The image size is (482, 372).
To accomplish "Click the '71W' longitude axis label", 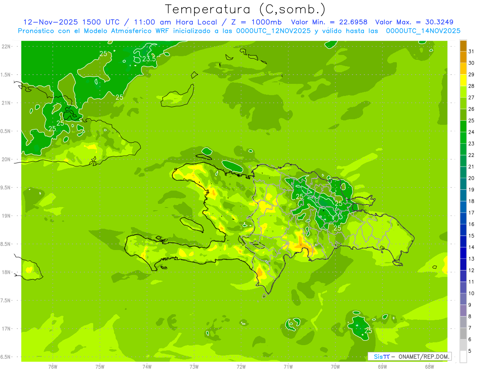I will tap(288, 366).
